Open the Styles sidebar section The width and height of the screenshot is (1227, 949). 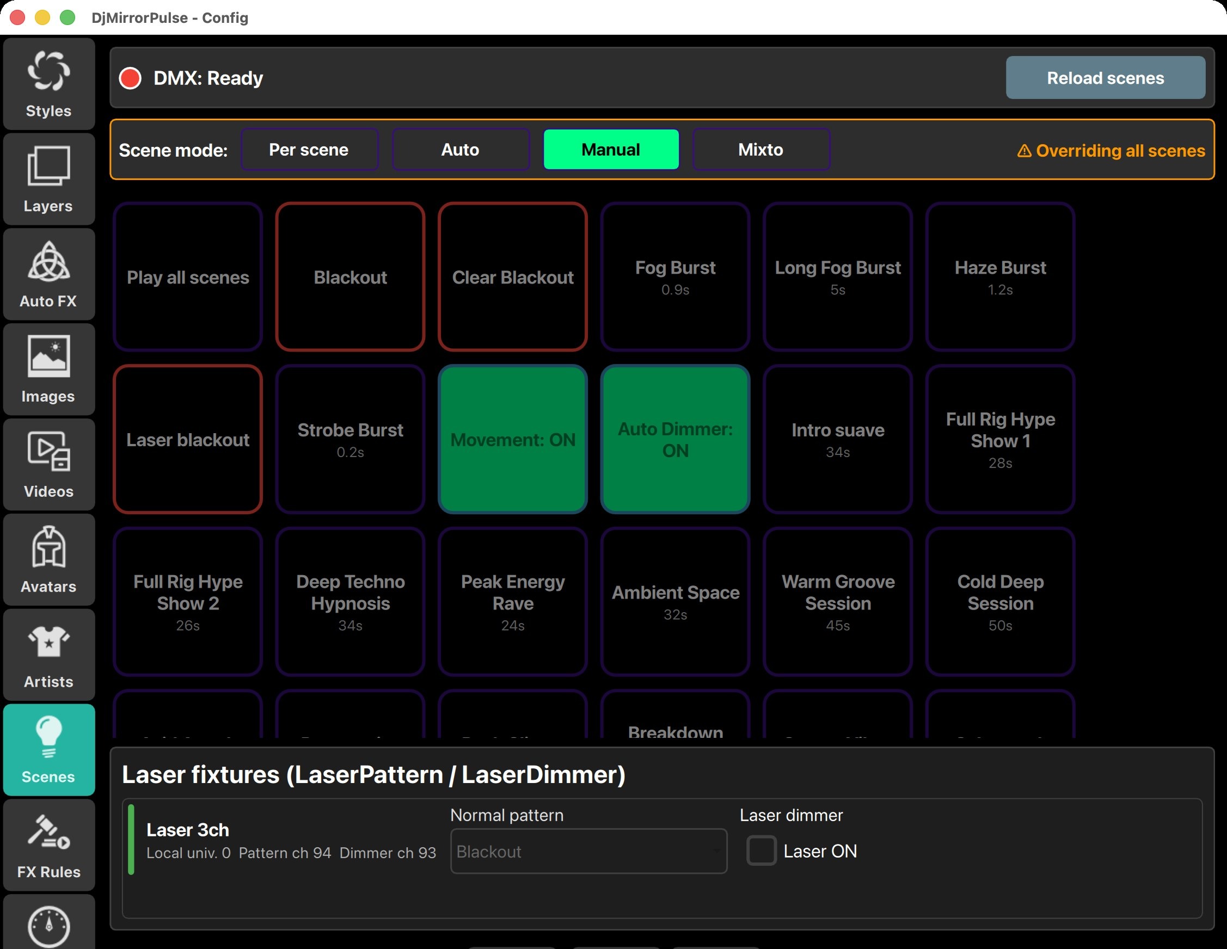(49, 84)
